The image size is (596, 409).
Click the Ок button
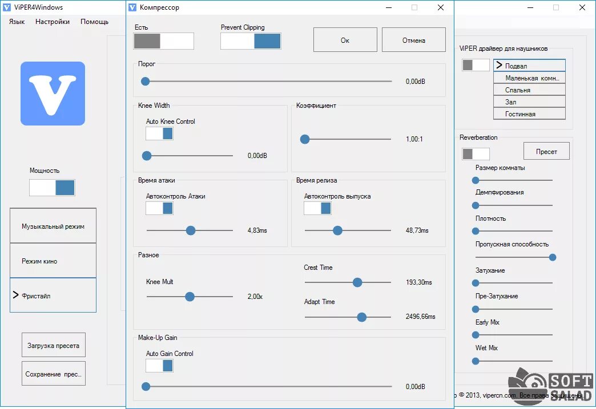345,40
